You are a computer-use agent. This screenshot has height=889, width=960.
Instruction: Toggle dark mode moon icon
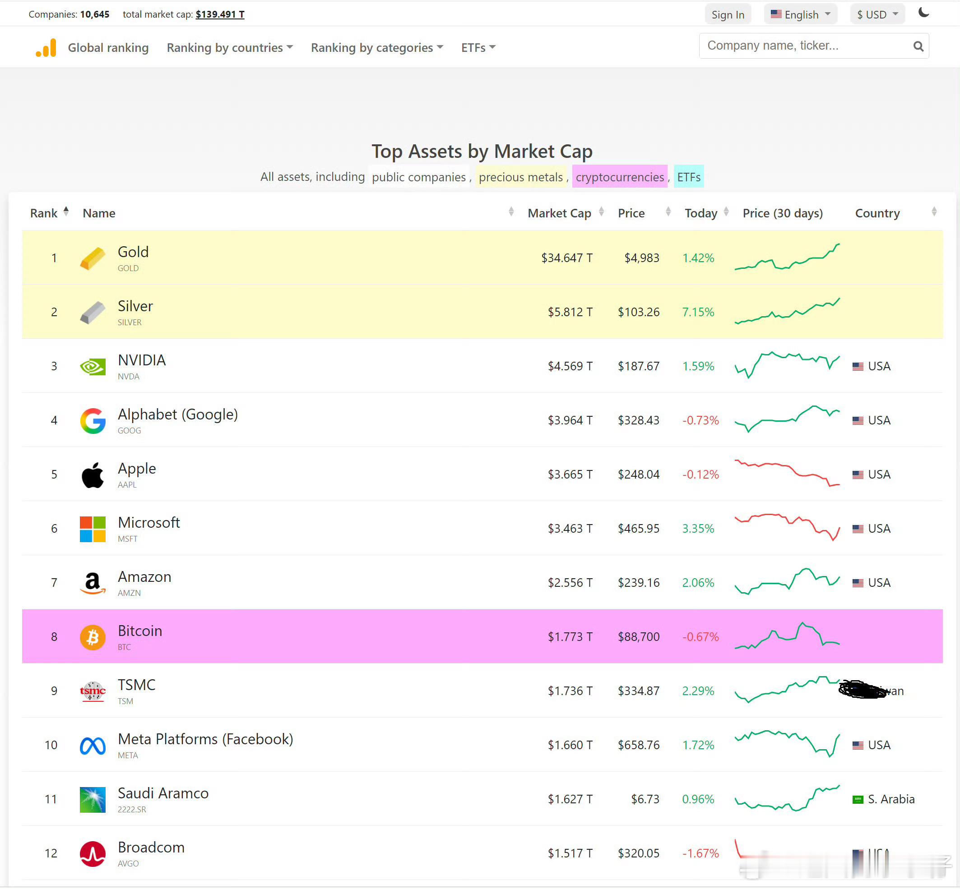coord(923,13)
